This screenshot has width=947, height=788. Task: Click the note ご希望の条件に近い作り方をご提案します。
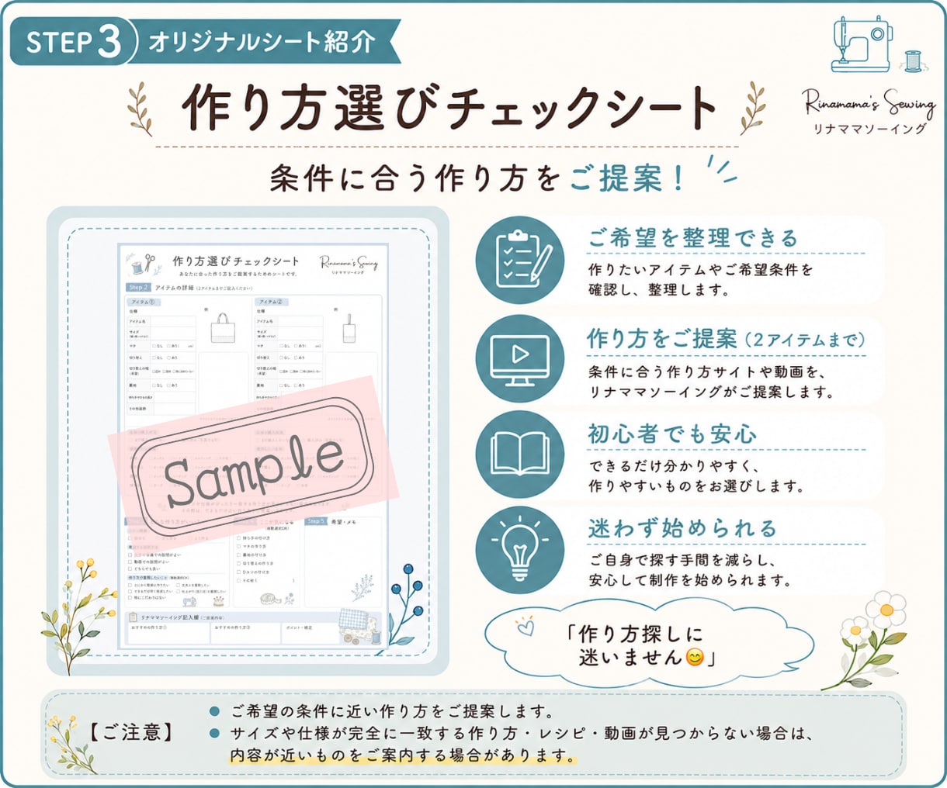tap(392, 711)
